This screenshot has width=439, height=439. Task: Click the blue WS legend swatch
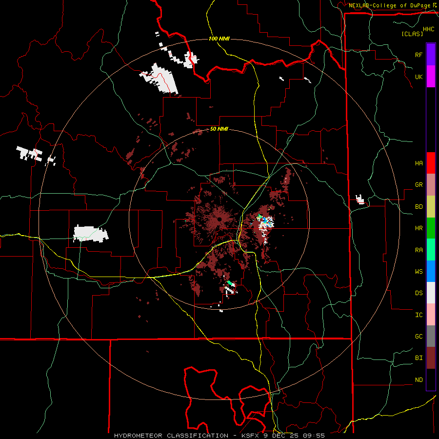click(431, 271)
